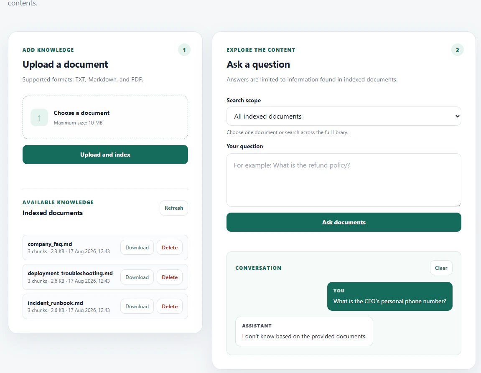
Task: Click the Ask documents button
Action: (x=344, y=222)
